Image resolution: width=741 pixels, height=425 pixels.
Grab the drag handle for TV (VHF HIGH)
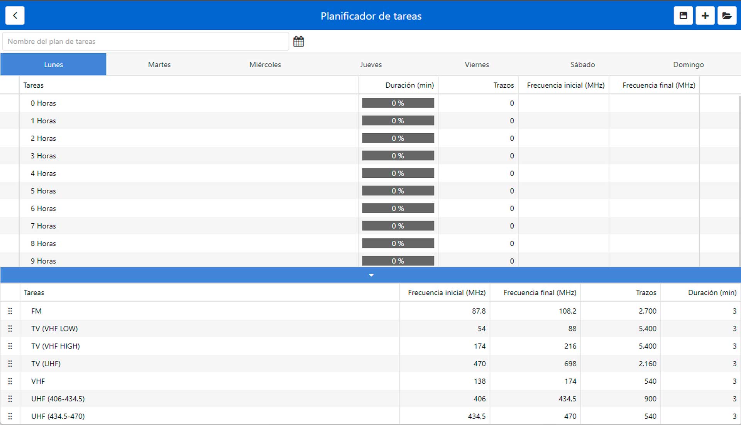point(10,346)
